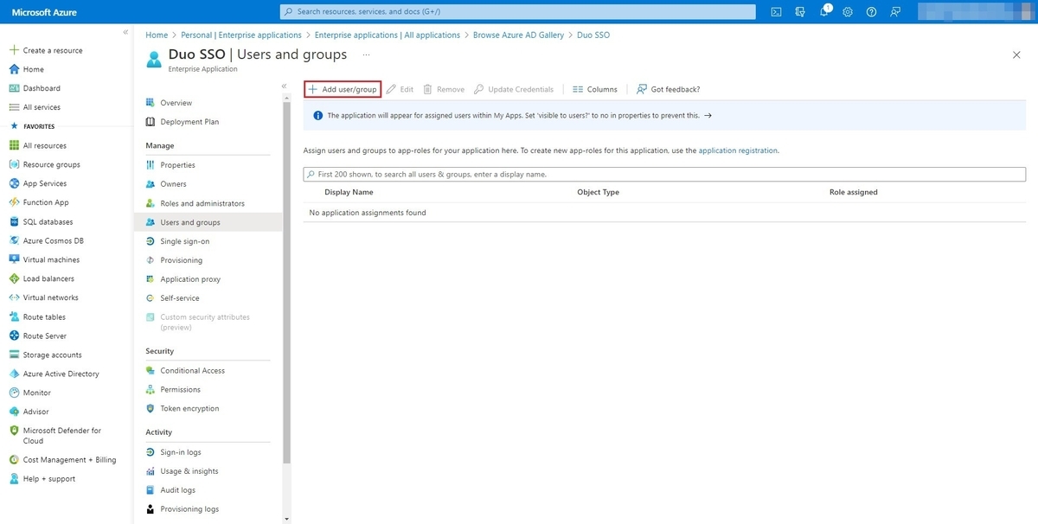Open the application registration link
Image resolution: width=1038 pixels, height=524 pixels.
738,150
